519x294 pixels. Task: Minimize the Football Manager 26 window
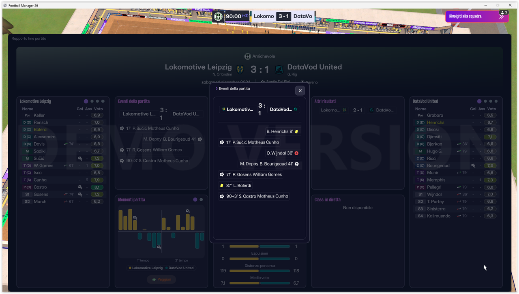point(486,5)
